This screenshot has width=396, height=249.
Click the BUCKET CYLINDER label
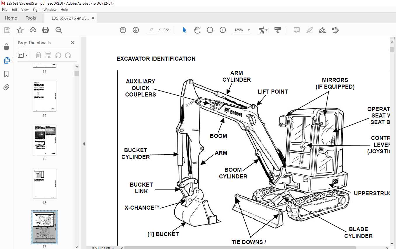point(136,153)
